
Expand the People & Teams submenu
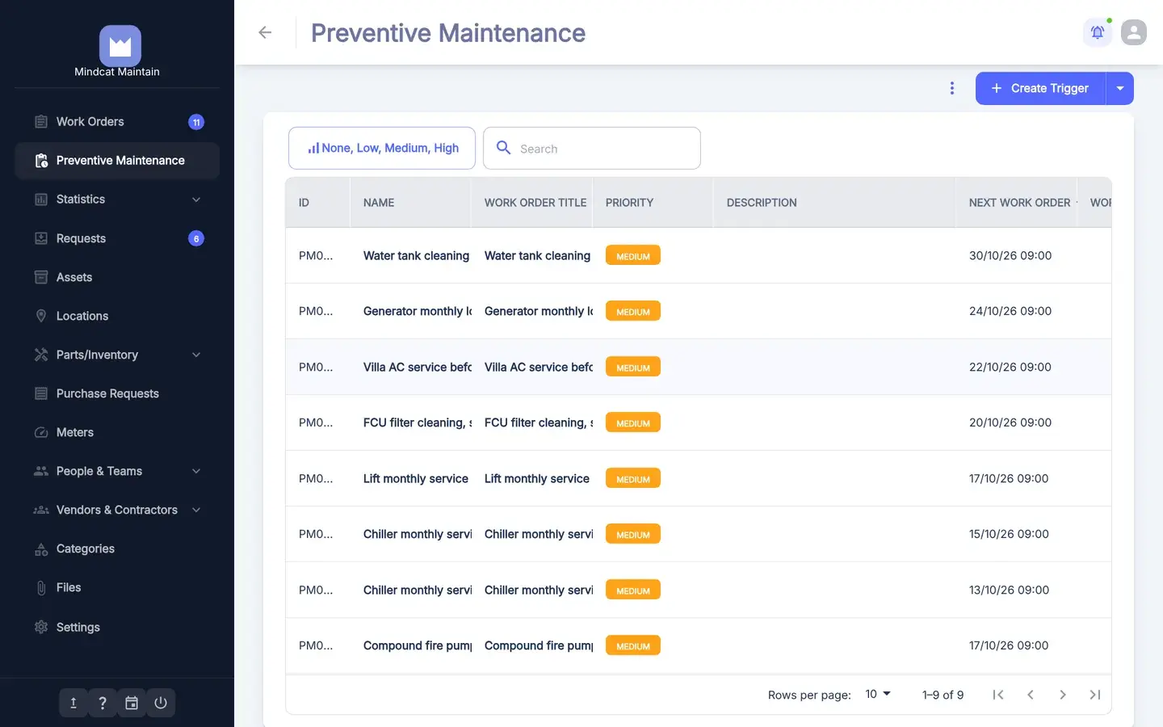point(196,471)
